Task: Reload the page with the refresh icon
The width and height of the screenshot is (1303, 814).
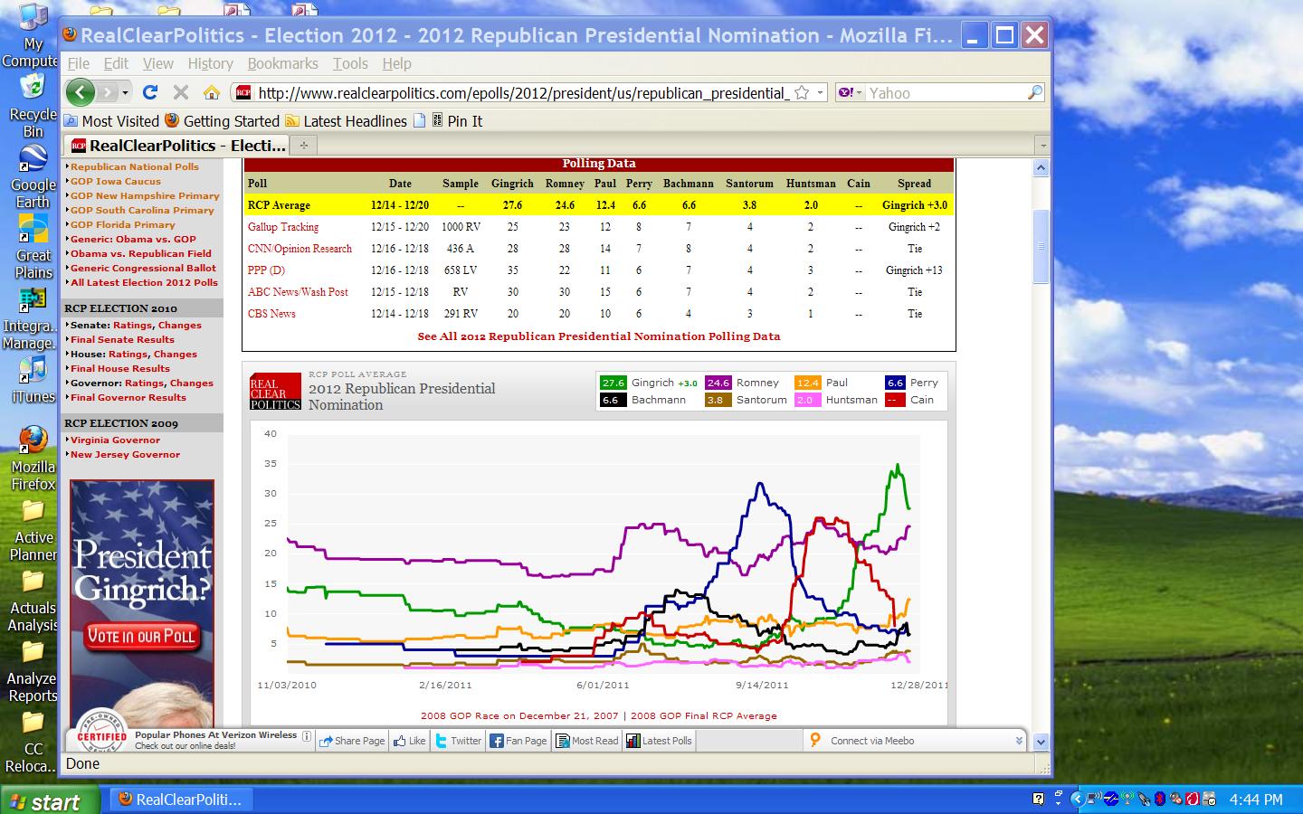Action: (x=150, y=92)
